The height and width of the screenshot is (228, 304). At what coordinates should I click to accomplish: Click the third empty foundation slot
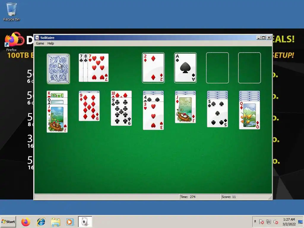coord(217,68)
